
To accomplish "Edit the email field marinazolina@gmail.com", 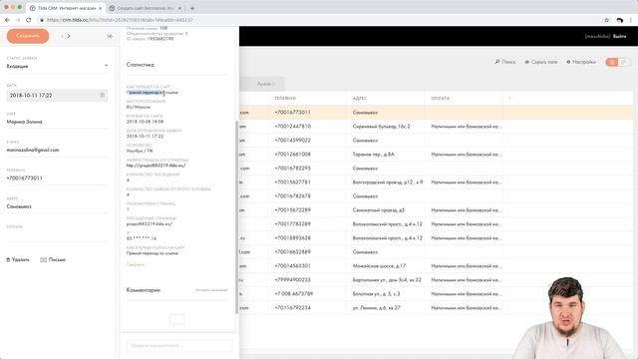I will pos(57,150).
